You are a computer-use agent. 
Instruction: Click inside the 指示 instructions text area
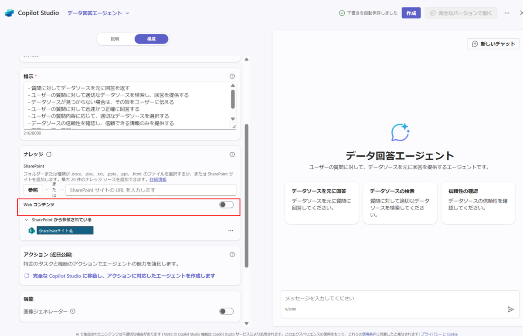pos(126,106)
